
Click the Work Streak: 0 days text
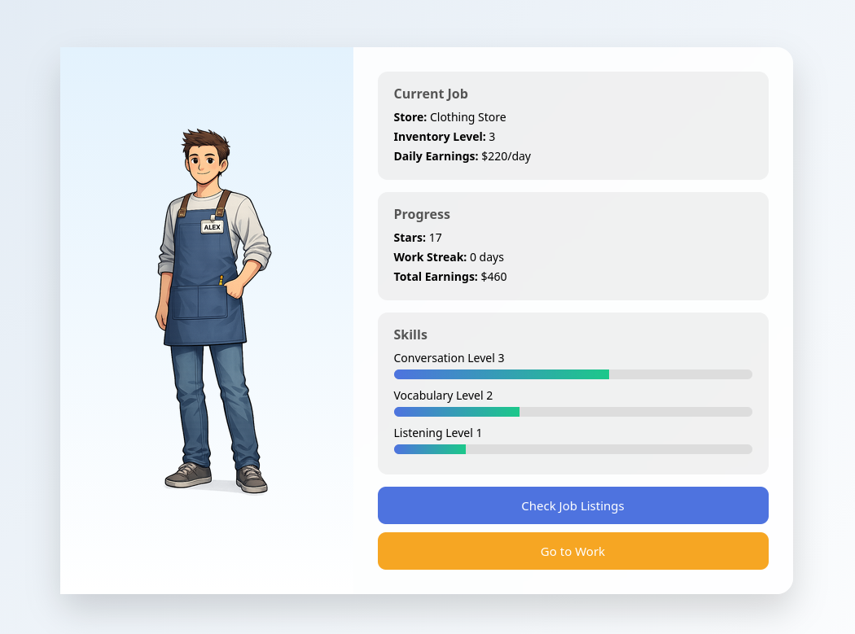[x=449, y=257]
